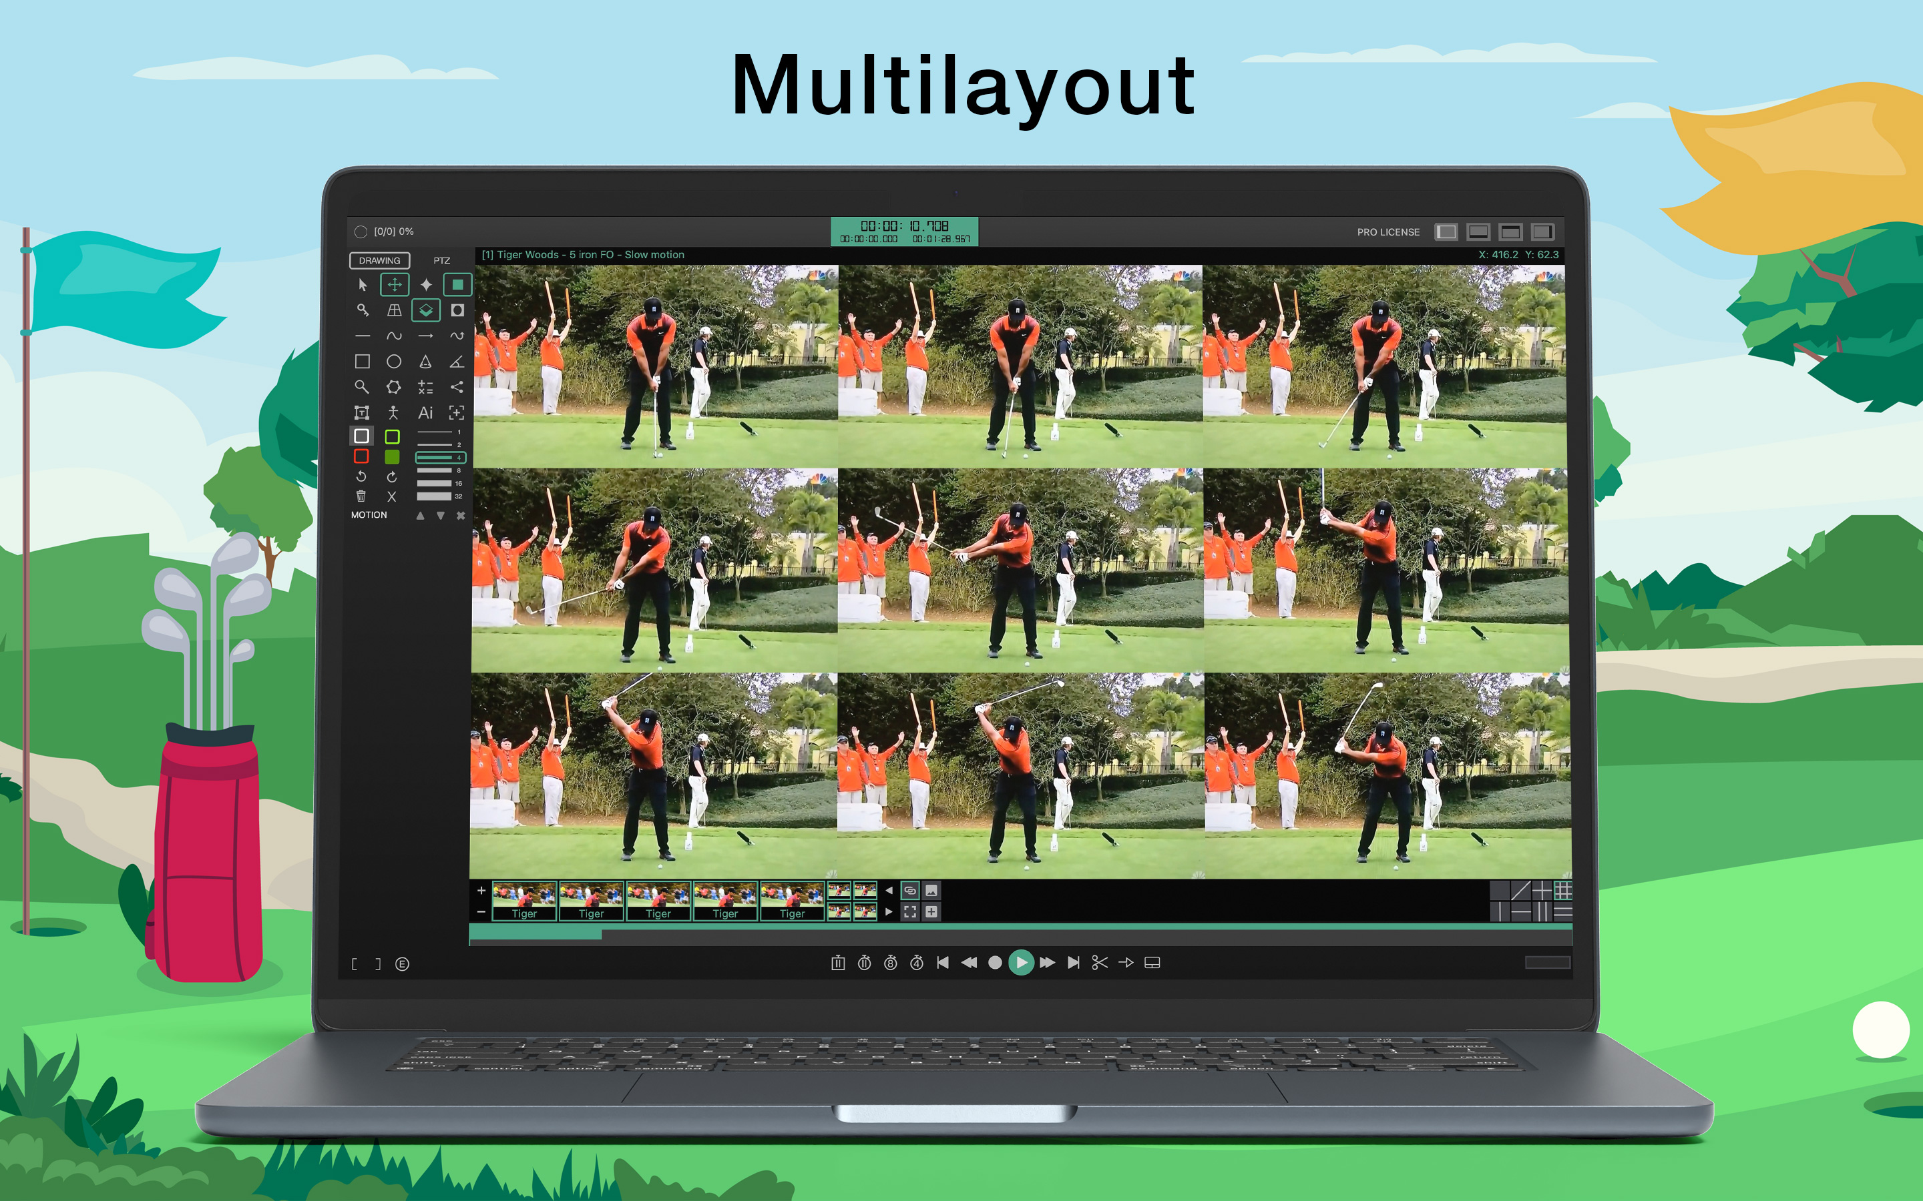The height and width of the screenshot is (1201, 1923).
Task: Click the X clear icon beside trash
Action: pos(393,496)
